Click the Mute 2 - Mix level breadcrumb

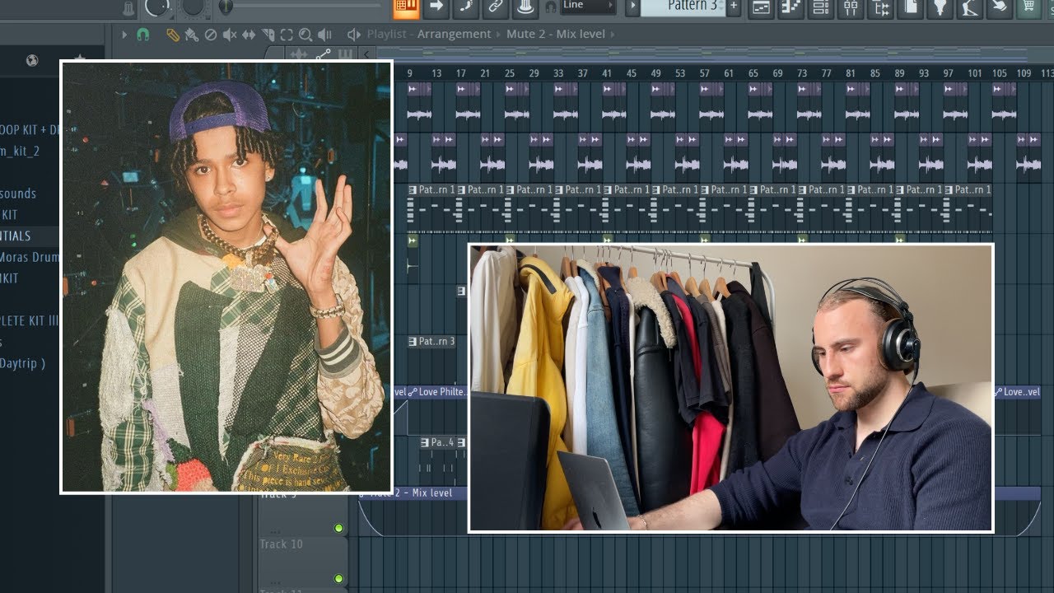[556, 35]
